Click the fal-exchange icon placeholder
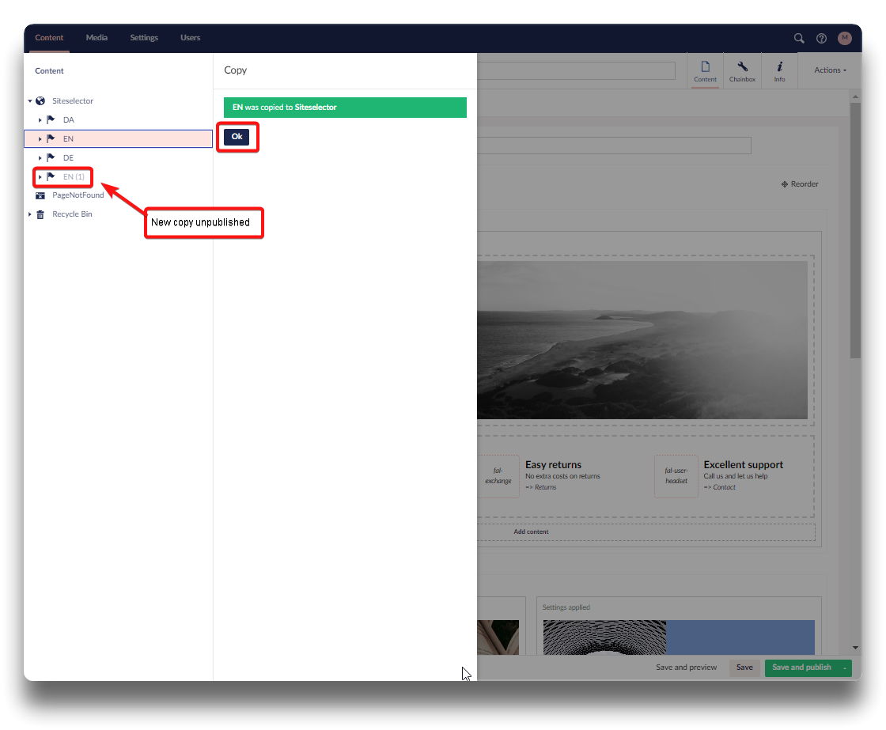Screen dimensions: 886x730 click(x=498, y=476)
